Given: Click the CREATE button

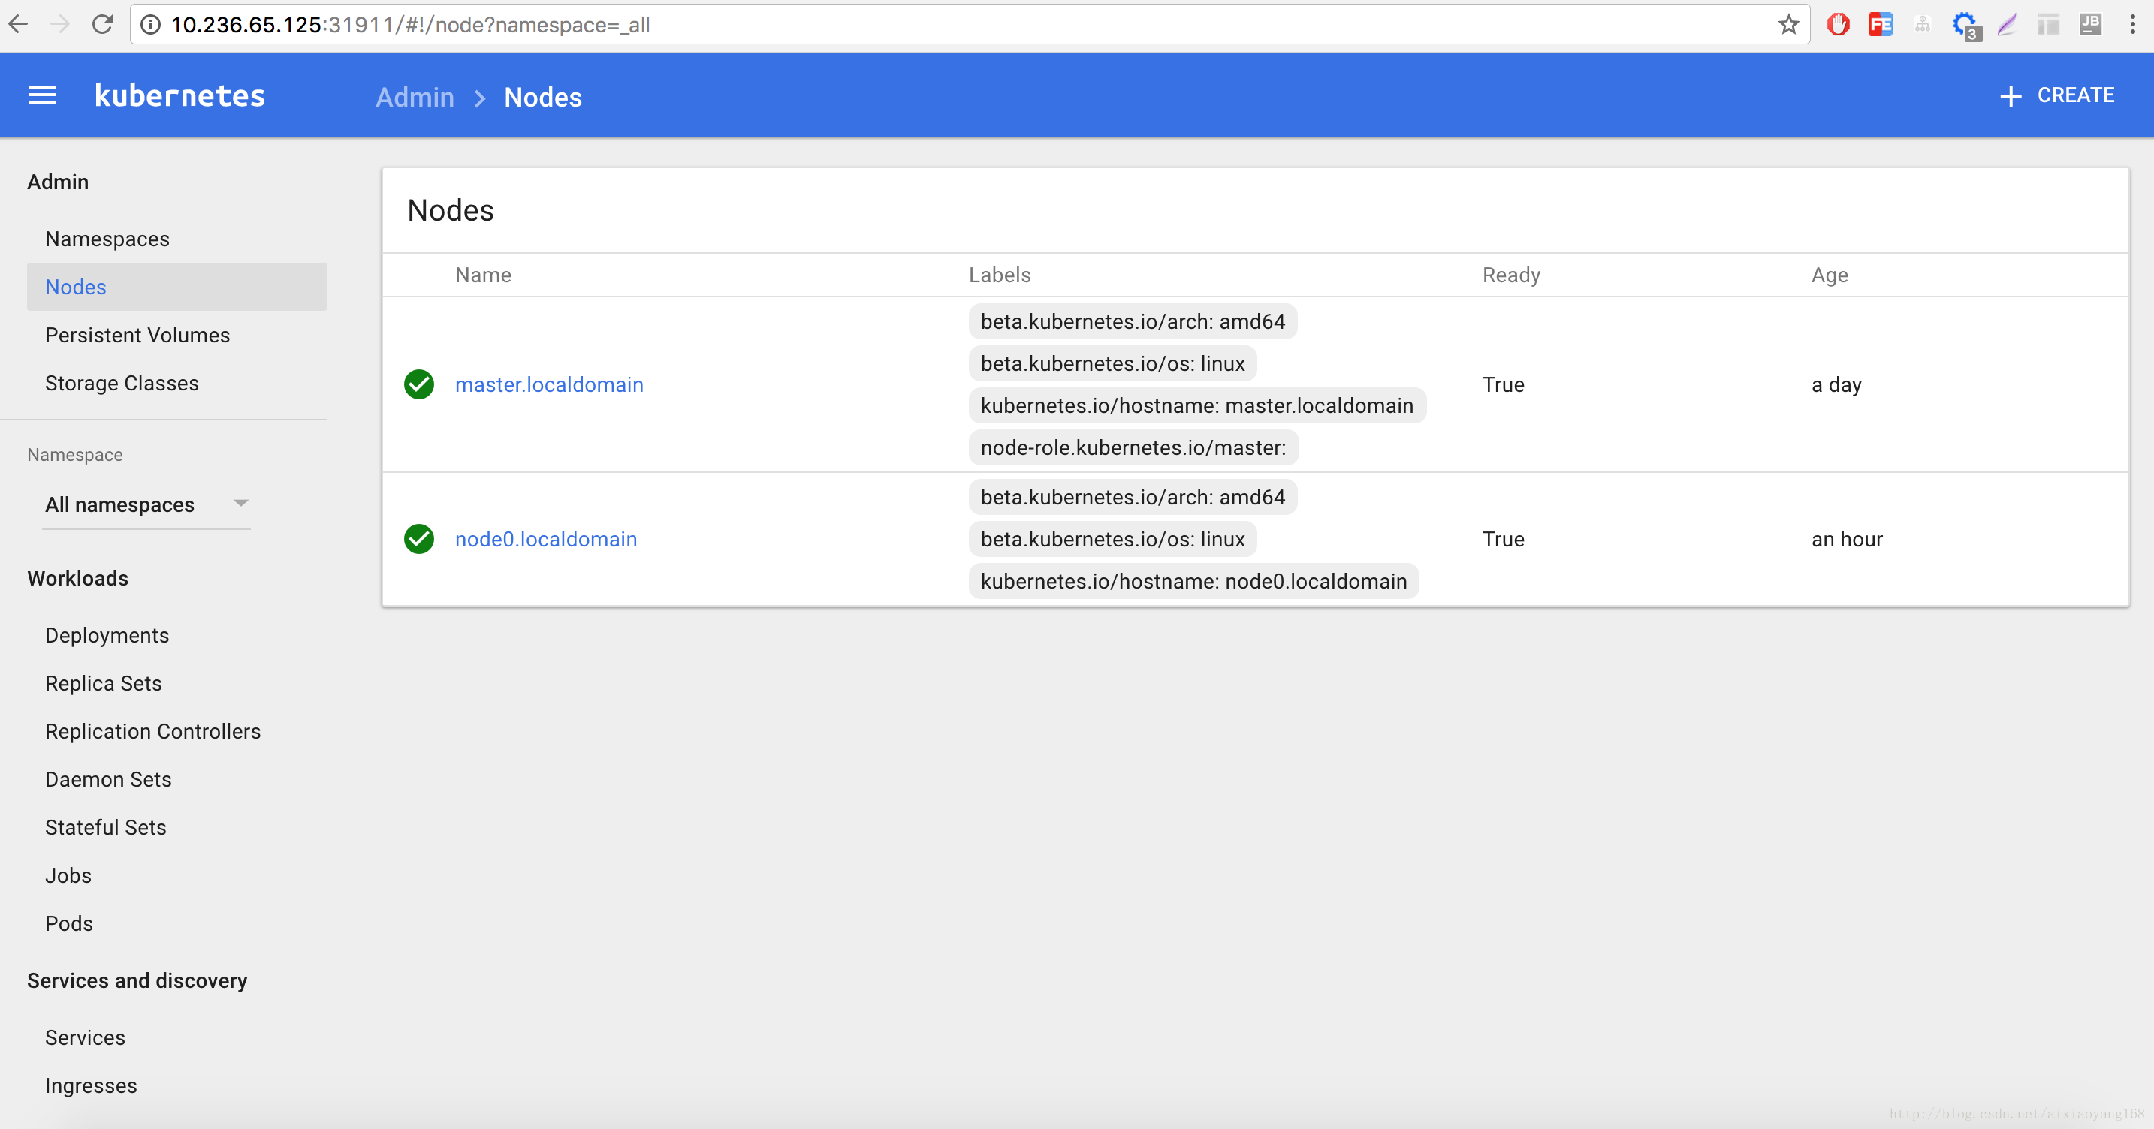Looking at the screenshot, I should (2057, 95).
